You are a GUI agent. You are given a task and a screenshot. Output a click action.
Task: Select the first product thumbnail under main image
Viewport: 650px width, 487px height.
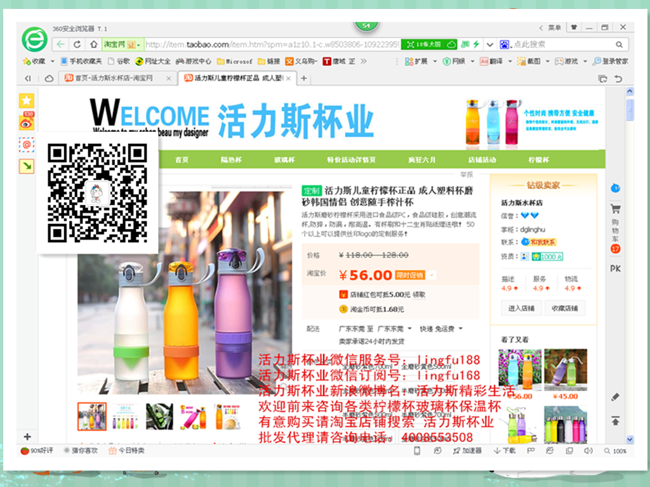coord(92,416)
